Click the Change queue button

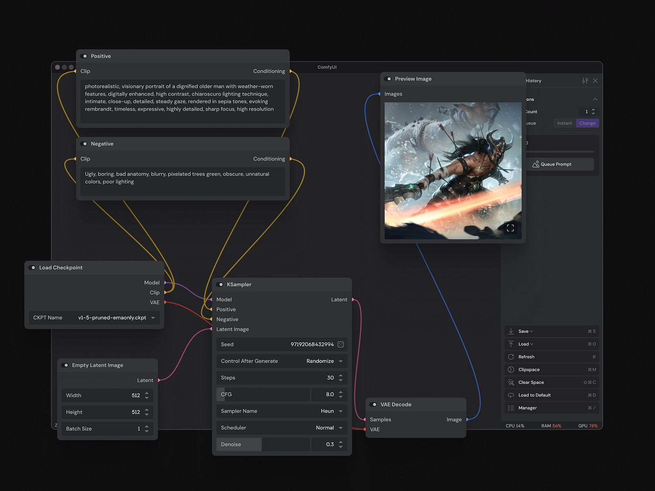(x=587, y=123)
